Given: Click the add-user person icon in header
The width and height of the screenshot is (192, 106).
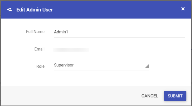Looking at the screenshot, I should [10, 10].
